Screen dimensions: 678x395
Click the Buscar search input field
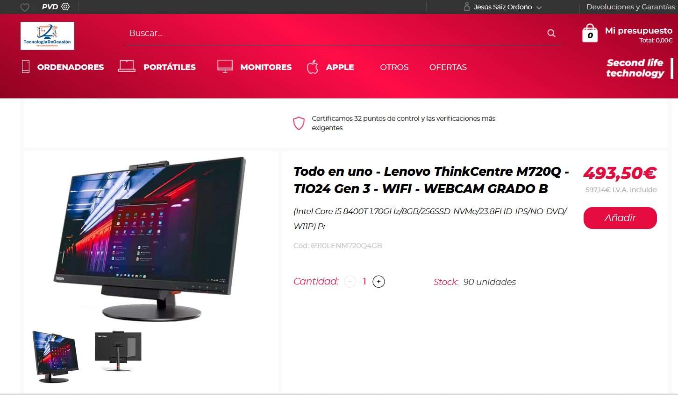click(336, 33)
